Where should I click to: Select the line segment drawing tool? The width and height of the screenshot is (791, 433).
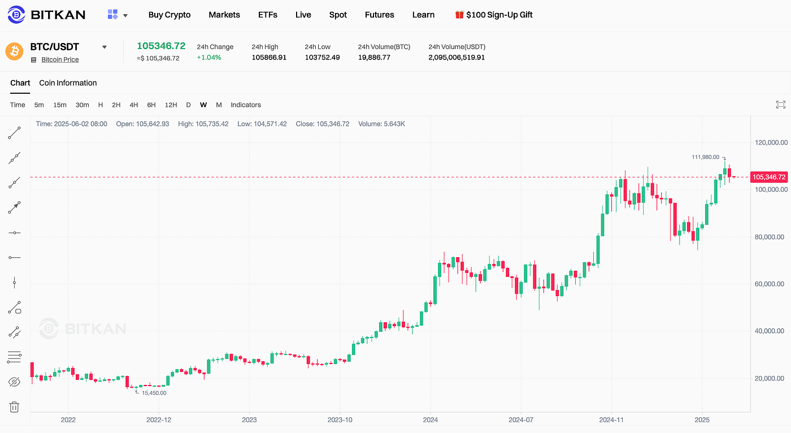[14, 133]
